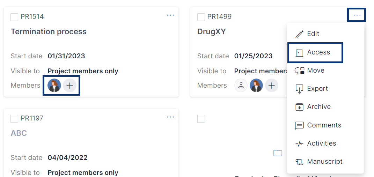Screen dimensions: 374x177
Task: Click the Activities pulse icon
Action: 299,144
